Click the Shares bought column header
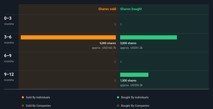The height and width of the screenshot is (109, 213). pyautogui.click(x=131, y=9)
